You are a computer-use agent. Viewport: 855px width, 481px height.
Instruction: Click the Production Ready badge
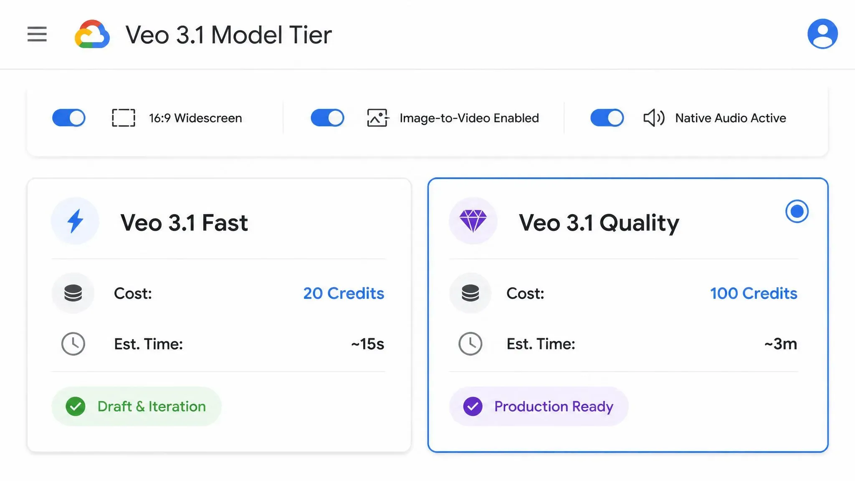click(x=539, y=406)
